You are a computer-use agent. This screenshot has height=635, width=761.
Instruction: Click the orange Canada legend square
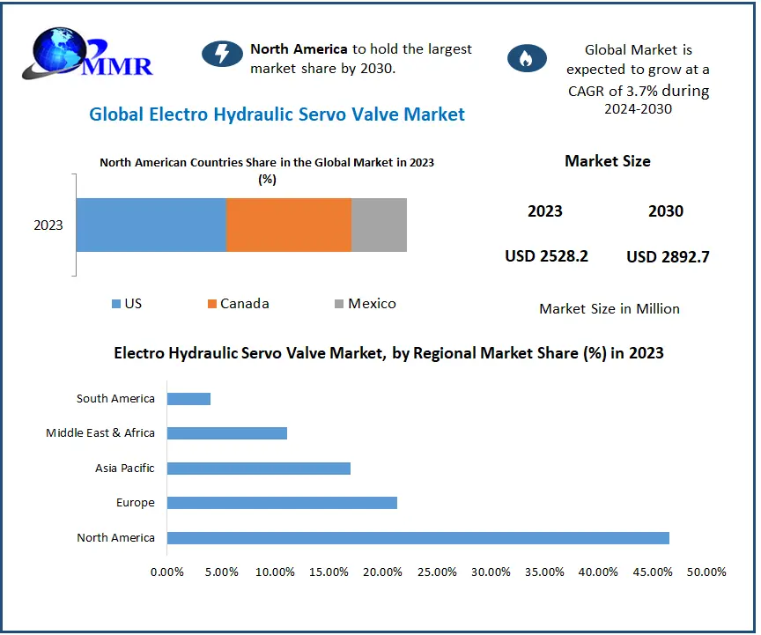211,304
